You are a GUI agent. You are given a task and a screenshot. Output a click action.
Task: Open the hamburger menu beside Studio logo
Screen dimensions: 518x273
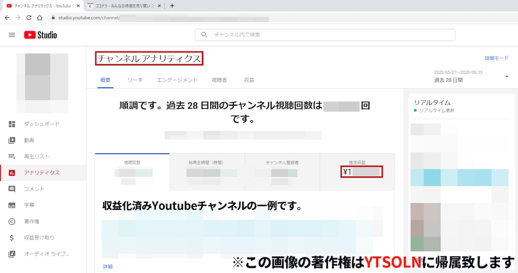pyautogui.click(x=12, y=35)
